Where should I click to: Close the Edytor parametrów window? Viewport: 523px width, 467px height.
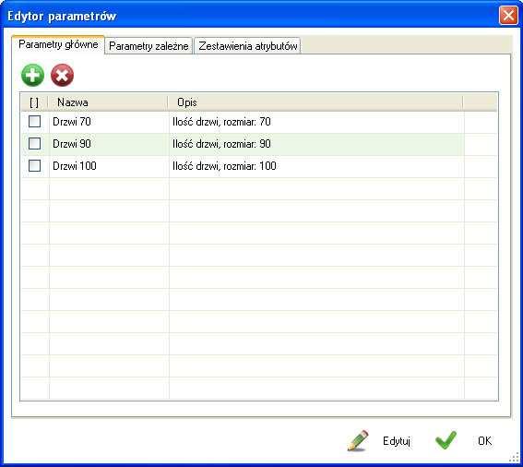(508, 16)
